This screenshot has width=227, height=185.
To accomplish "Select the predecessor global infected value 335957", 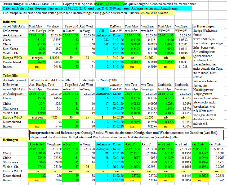I will coord(54,40).
